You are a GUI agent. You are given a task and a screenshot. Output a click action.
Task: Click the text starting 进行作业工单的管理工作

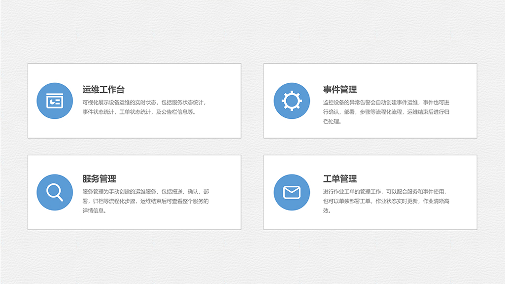(x=386, y=201)
